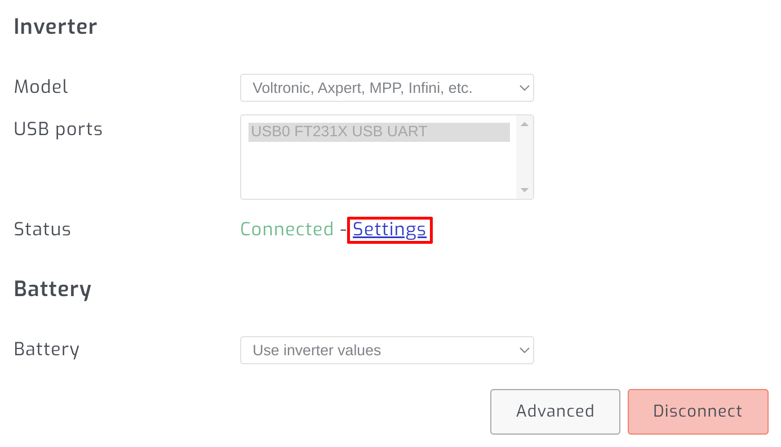Click the Battery section heading
Screen dimensions: 781x447
point(52,288)
